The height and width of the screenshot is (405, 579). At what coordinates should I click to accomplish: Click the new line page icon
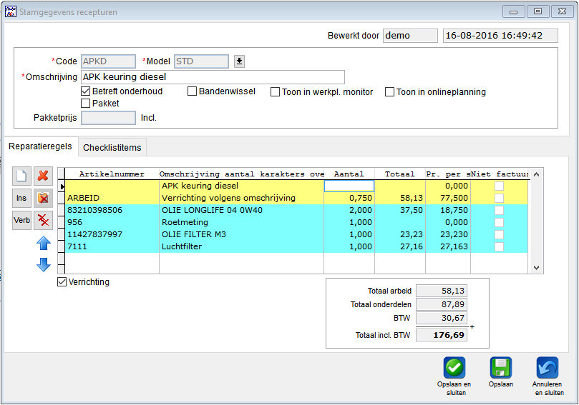(21, 176)
